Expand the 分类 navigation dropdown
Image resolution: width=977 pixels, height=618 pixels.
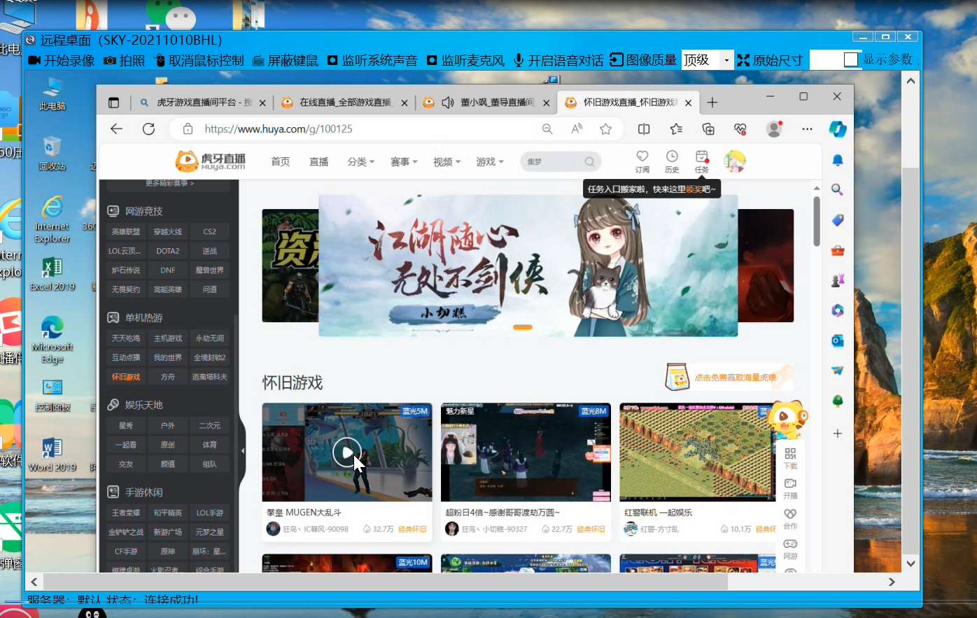coord(360,161)
